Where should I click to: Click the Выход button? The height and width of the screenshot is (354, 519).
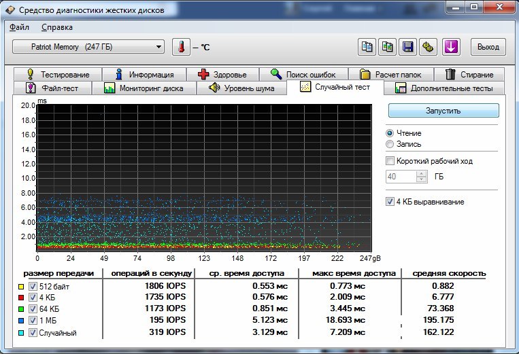488,47
